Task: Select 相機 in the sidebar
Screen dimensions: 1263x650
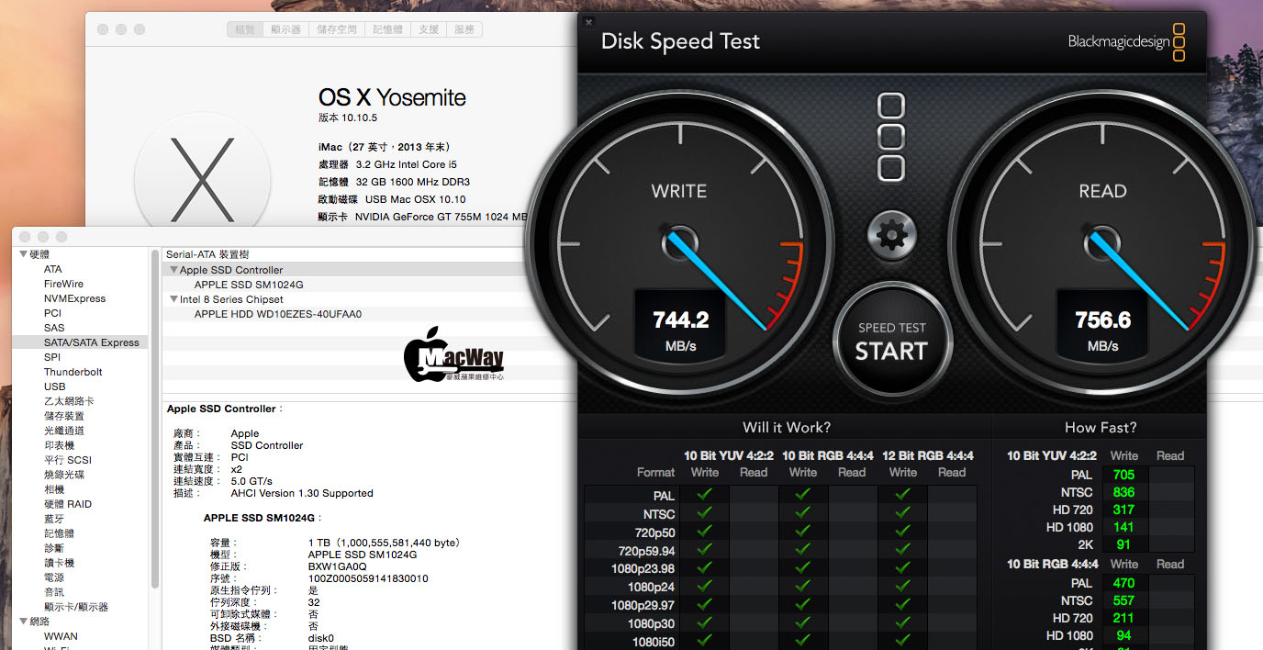Action: pyautogui.click(x=54, y=489)
